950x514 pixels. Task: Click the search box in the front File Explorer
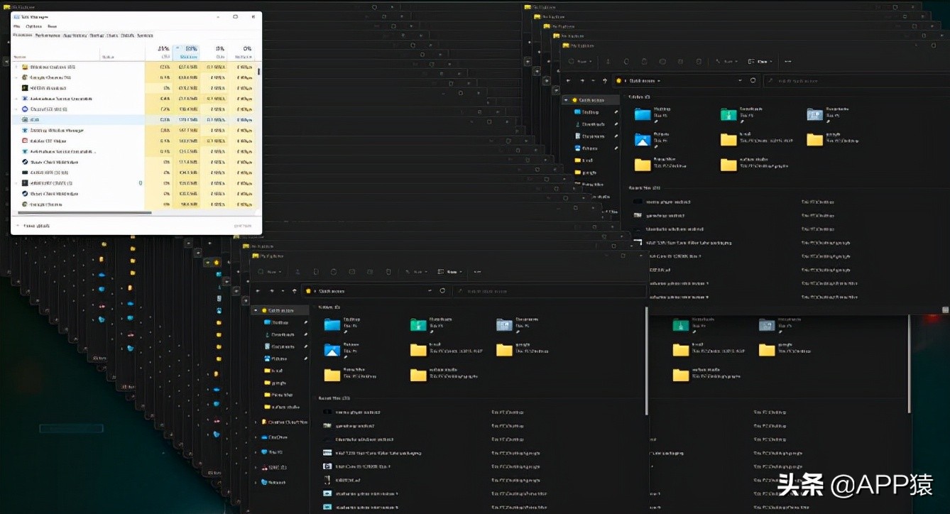549,290
